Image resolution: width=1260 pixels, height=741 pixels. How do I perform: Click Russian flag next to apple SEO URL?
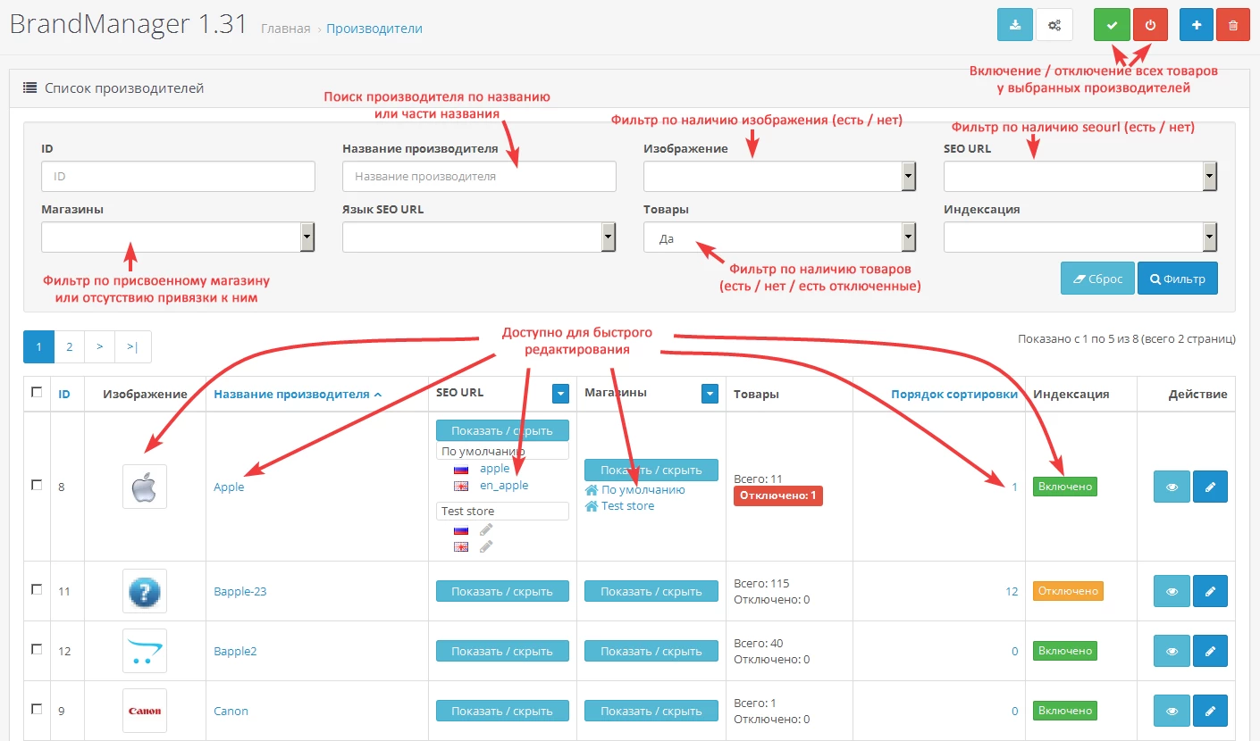(x=461, y=469)
